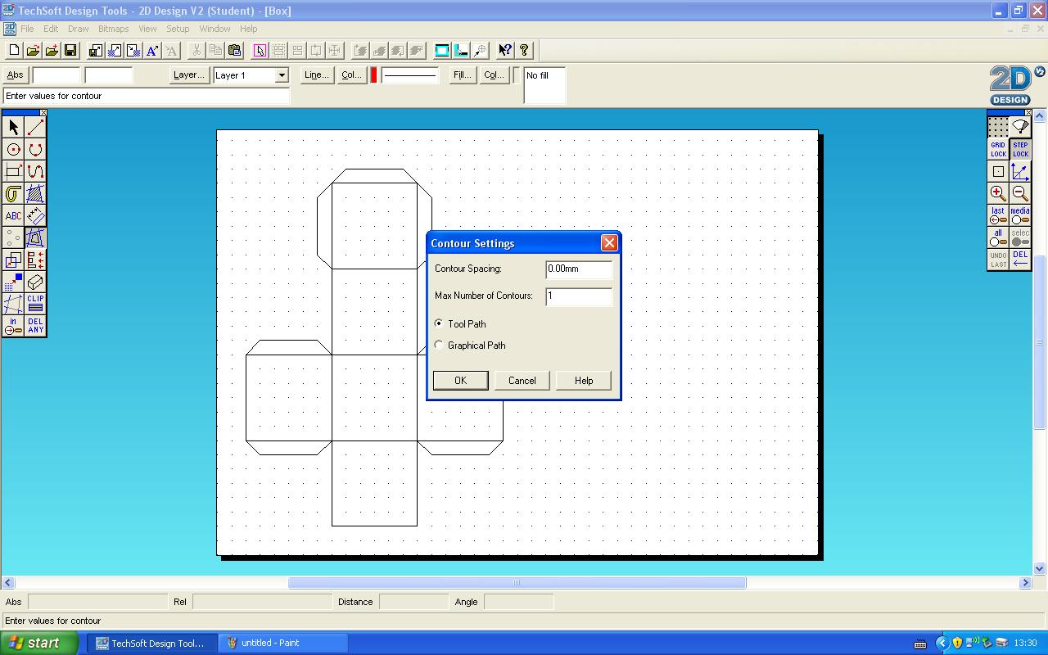Click Cancel in the Contour Settings dialog
Screen dimensions: 1048x655
pos(522,380)
